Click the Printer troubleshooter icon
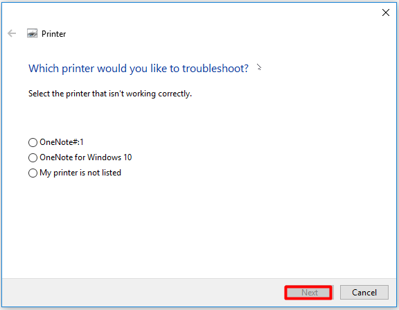 click(33, 33)
